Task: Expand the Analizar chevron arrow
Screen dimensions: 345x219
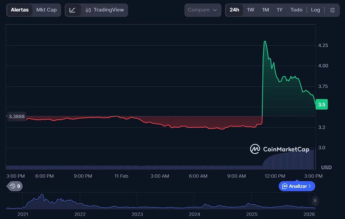Action: [310, 186]
